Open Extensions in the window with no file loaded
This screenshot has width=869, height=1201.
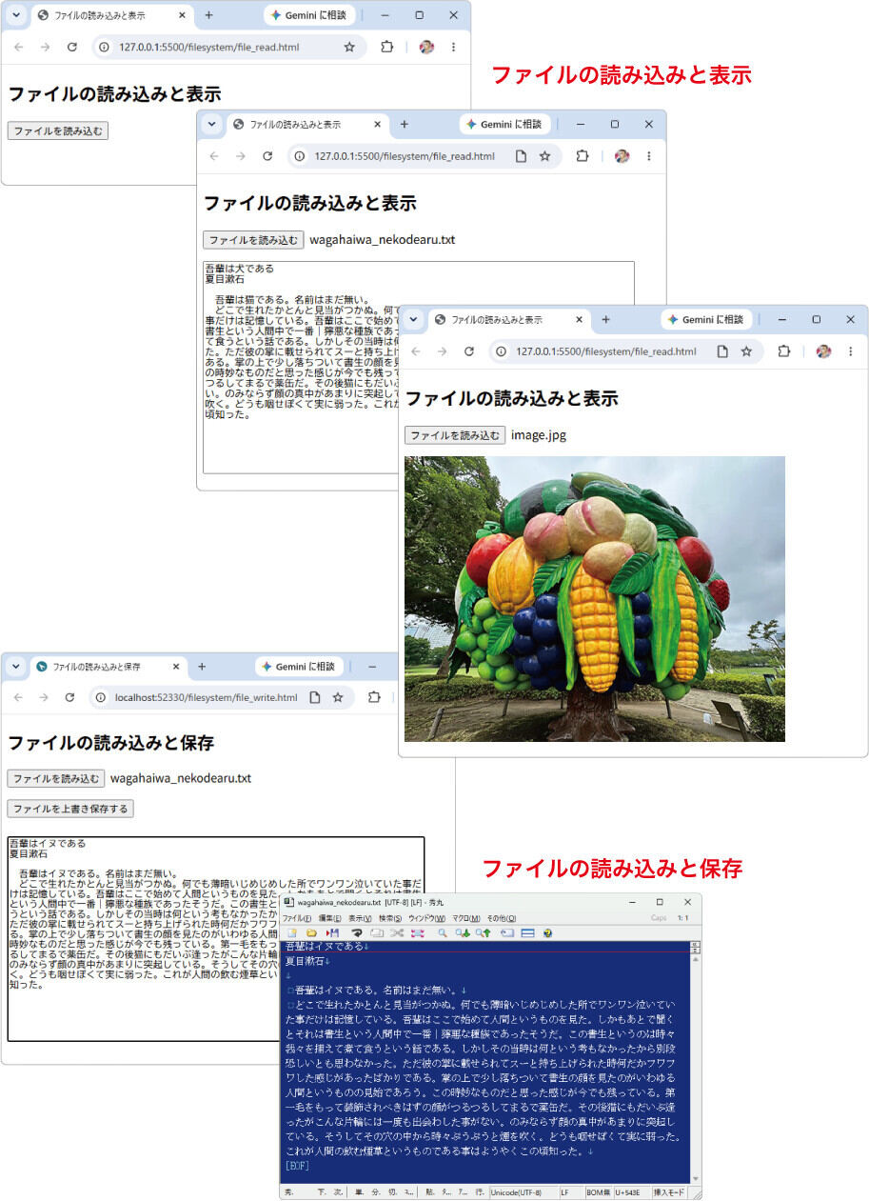pyautogui.click(x=387, y=47)
